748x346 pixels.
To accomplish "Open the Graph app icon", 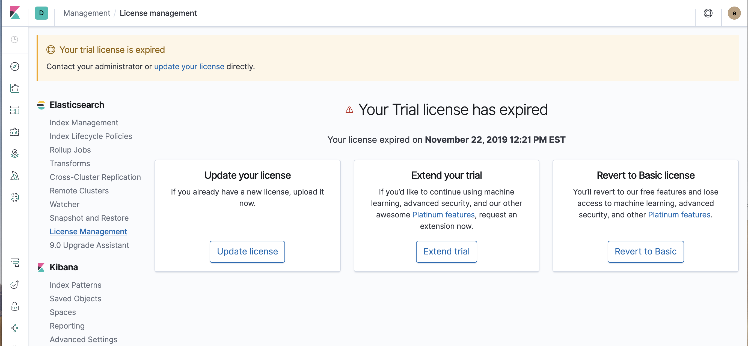I will (x=14, y=197).
